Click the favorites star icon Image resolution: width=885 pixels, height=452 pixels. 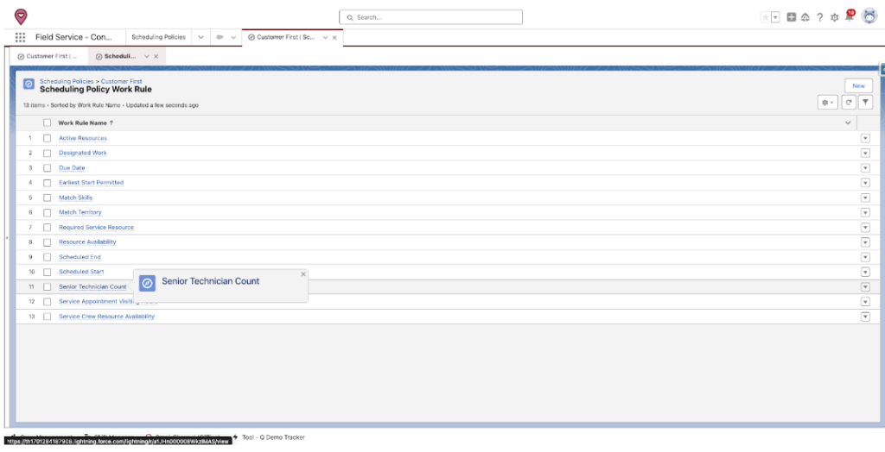click(x=766, y=17)
